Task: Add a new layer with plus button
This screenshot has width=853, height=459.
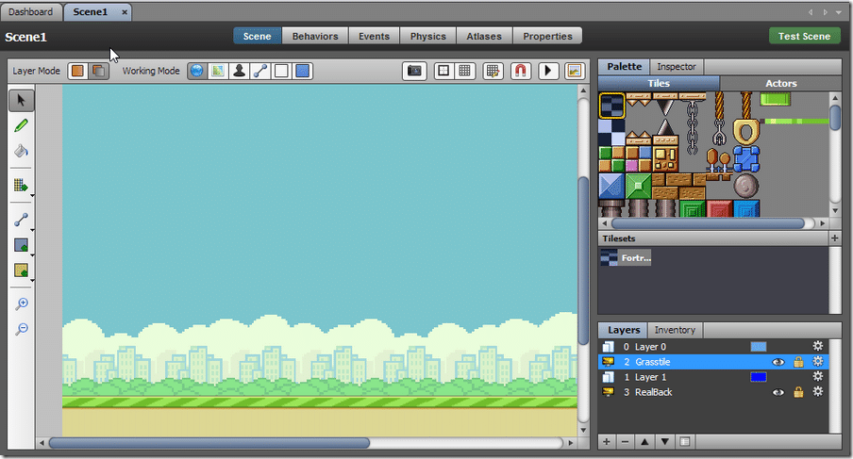Action: coord(607,442)
